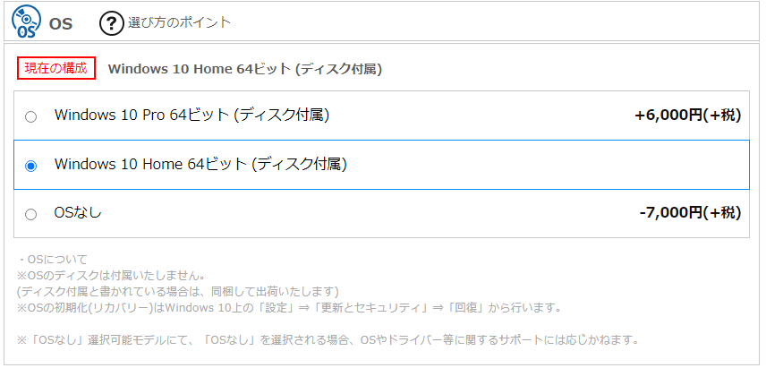This screenshot has height=368, width=766.
Task: Click the OSなし option label text
Action: [x=78, y=212]
